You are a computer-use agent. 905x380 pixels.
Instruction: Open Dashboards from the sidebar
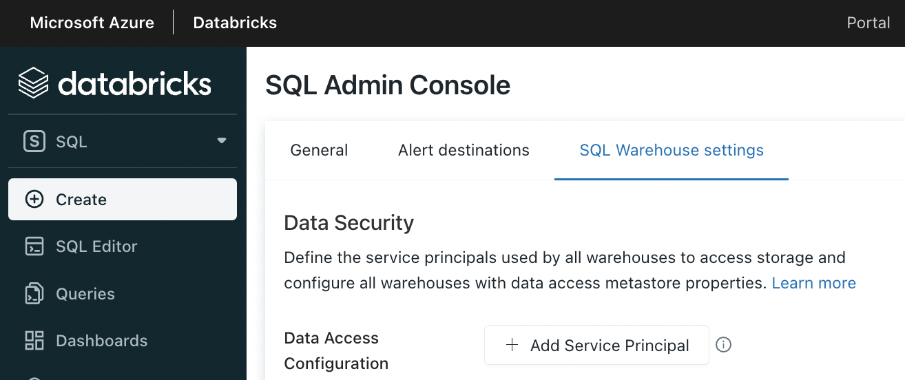(x=123, y=341)
